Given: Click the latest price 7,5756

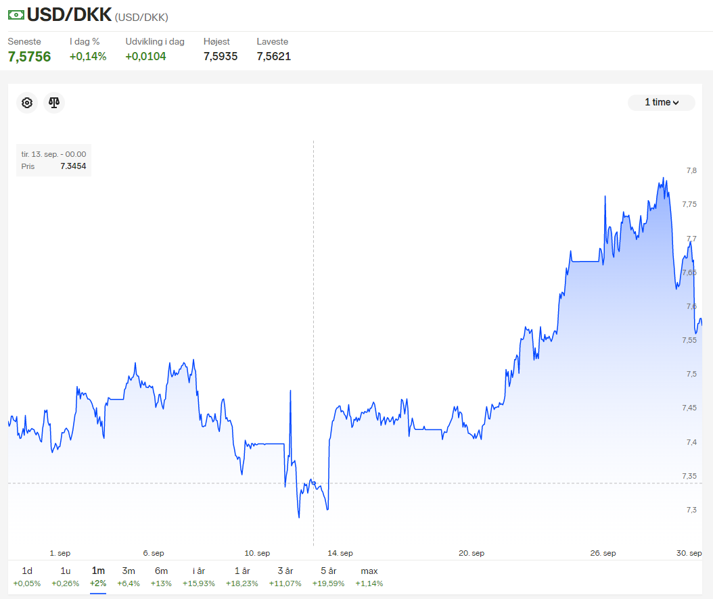Looking at the screenshot, I should tap(30, 57).
